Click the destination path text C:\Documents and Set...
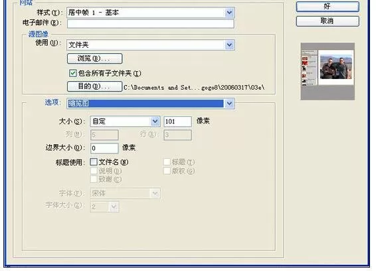This screenshot has width=376, height=271. 194,88
